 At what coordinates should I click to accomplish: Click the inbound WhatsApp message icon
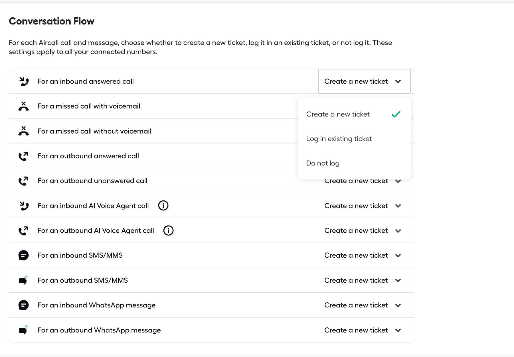(24, 305)
